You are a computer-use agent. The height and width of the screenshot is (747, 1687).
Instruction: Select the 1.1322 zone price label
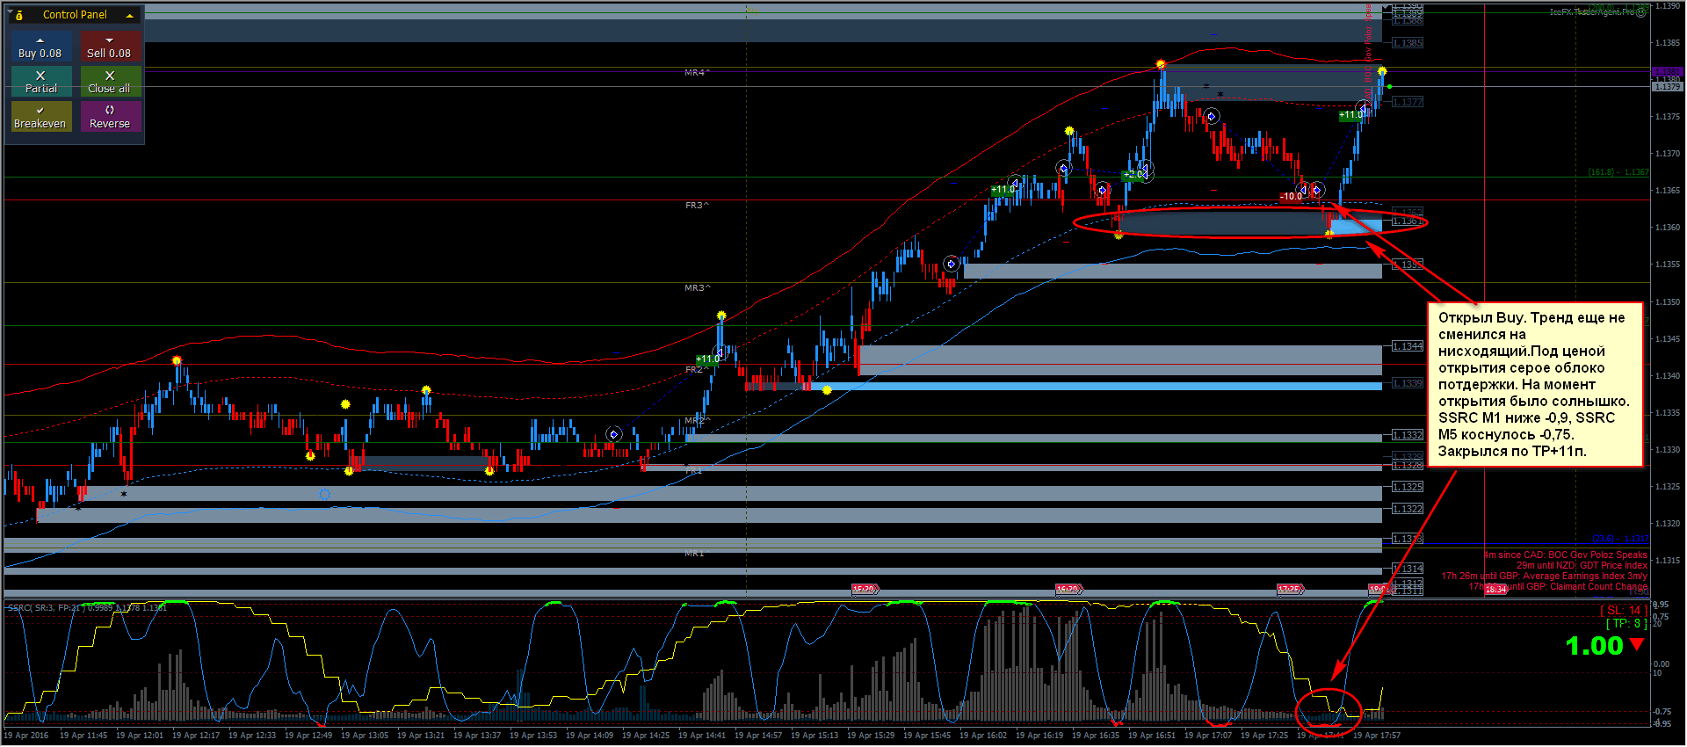(x=1408, y=509)
